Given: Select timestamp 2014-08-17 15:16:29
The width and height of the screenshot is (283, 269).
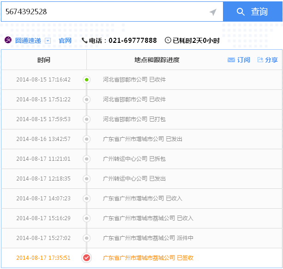Looking at the screenshot, I should click(43, 218).
